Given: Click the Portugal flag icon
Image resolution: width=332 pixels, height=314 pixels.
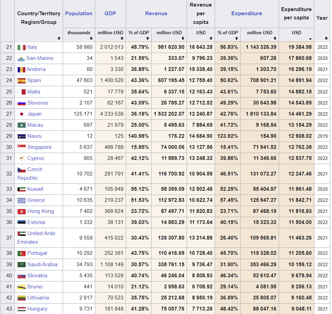Looking at the screenshot, I should [x=21, y=253].
